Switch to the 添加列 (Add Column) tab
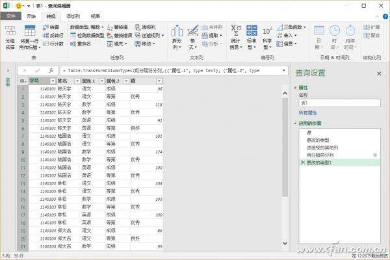The height and width of the screenshot is (260, 390). 73,16
